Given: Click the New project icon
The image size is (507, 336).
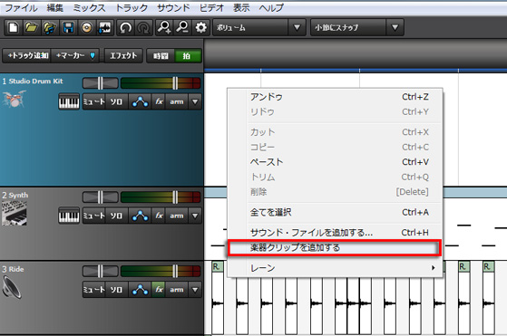Looking at the screenshot, I should [x=14, y=27].
